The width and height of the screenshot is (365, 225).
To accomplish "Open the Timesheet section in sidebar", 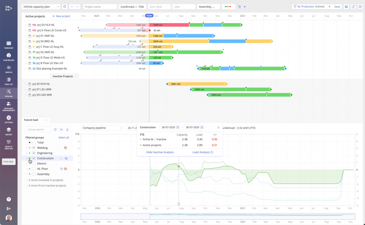I will click(8, 45).
